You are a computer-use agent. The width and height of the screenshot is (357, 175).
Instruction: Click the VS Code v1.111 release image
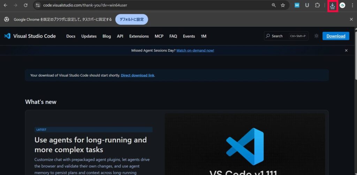tap(245, 144)
